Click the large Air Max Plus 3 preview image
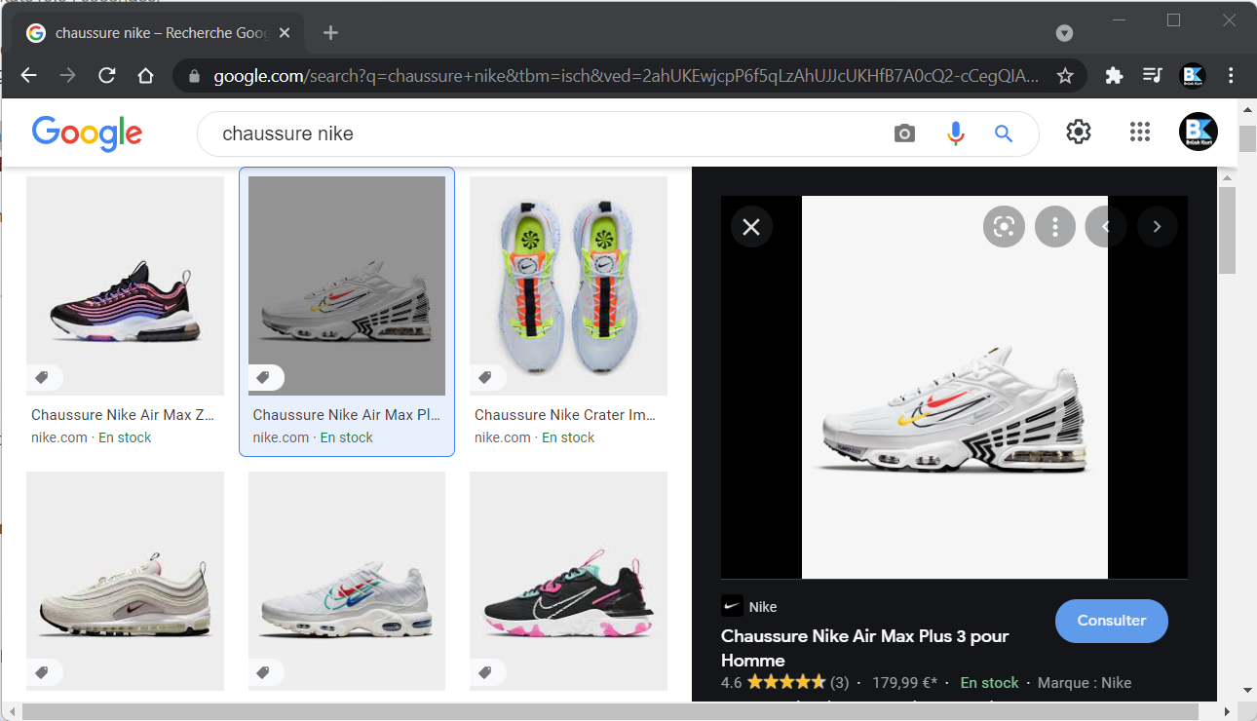This screenshot has height=721, width=1257. point(954,388)
